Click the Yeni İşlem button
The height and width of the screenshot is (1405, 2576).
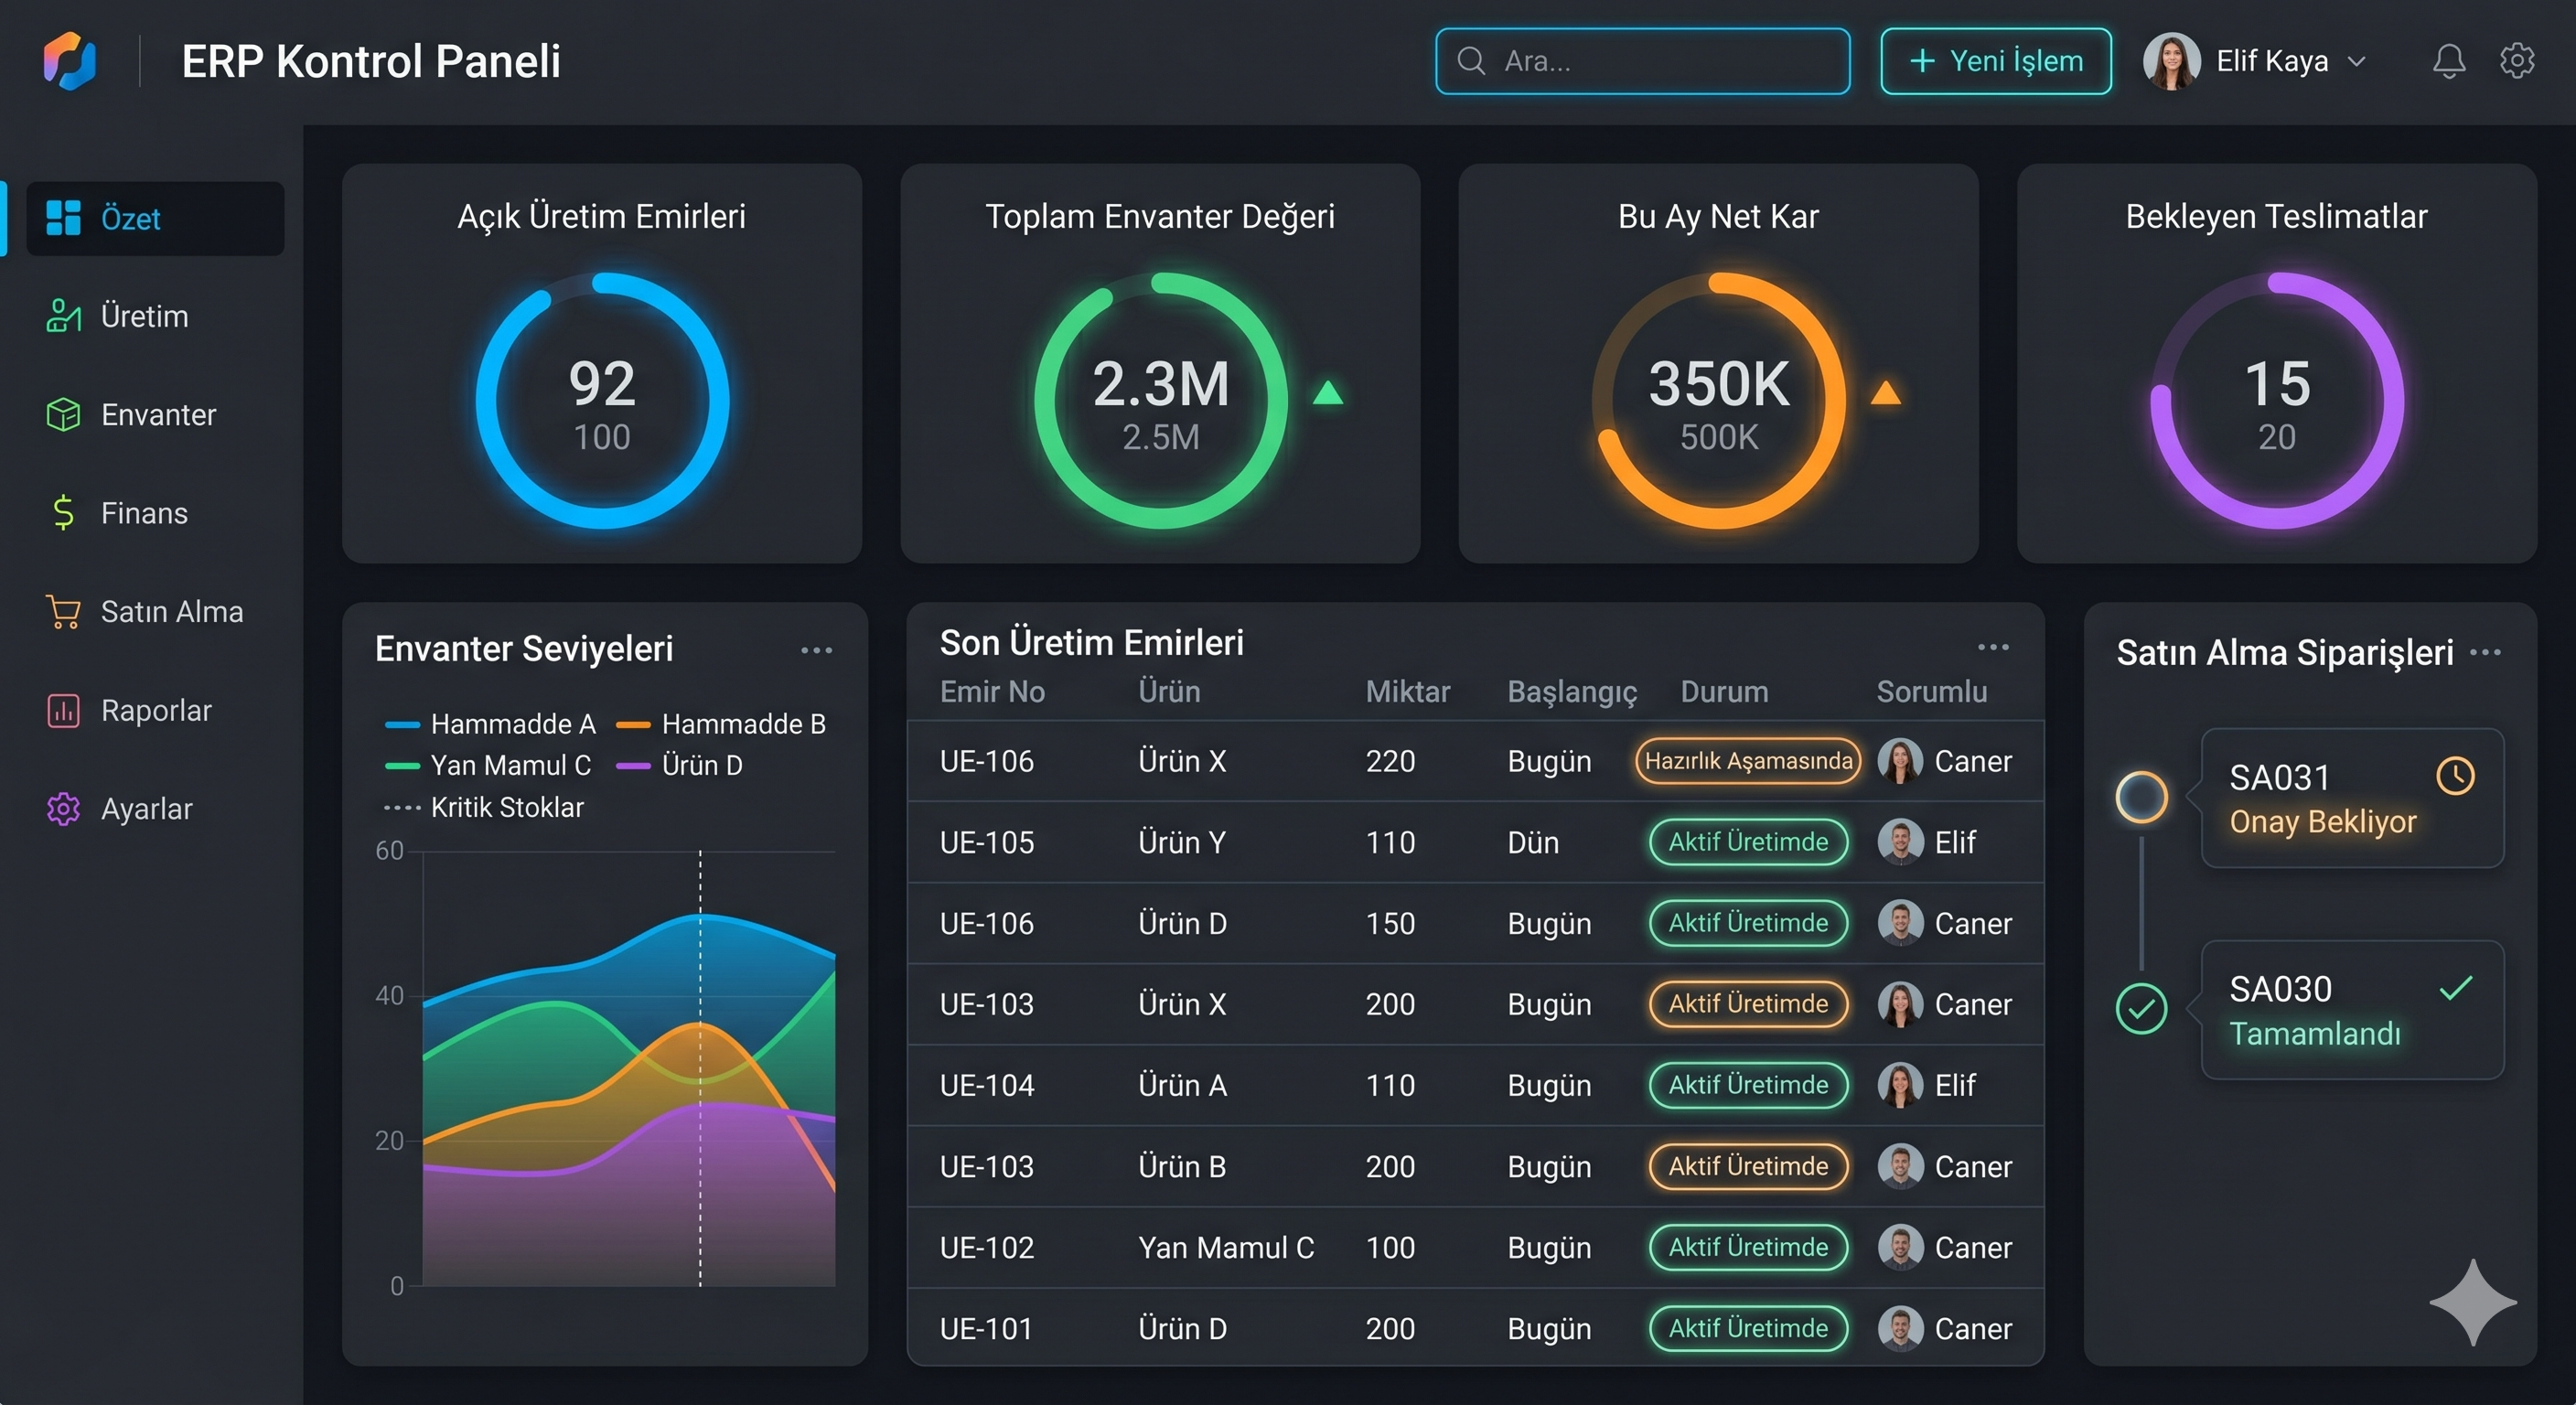[1995, 61]
